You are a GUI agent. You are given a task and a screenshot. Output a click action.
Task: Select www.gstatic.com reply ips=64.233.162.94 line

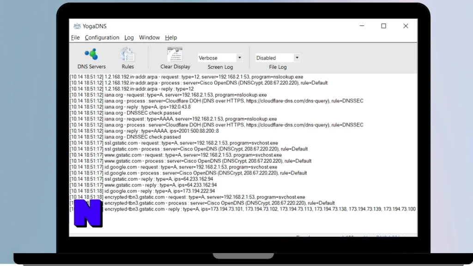[143, 185]
